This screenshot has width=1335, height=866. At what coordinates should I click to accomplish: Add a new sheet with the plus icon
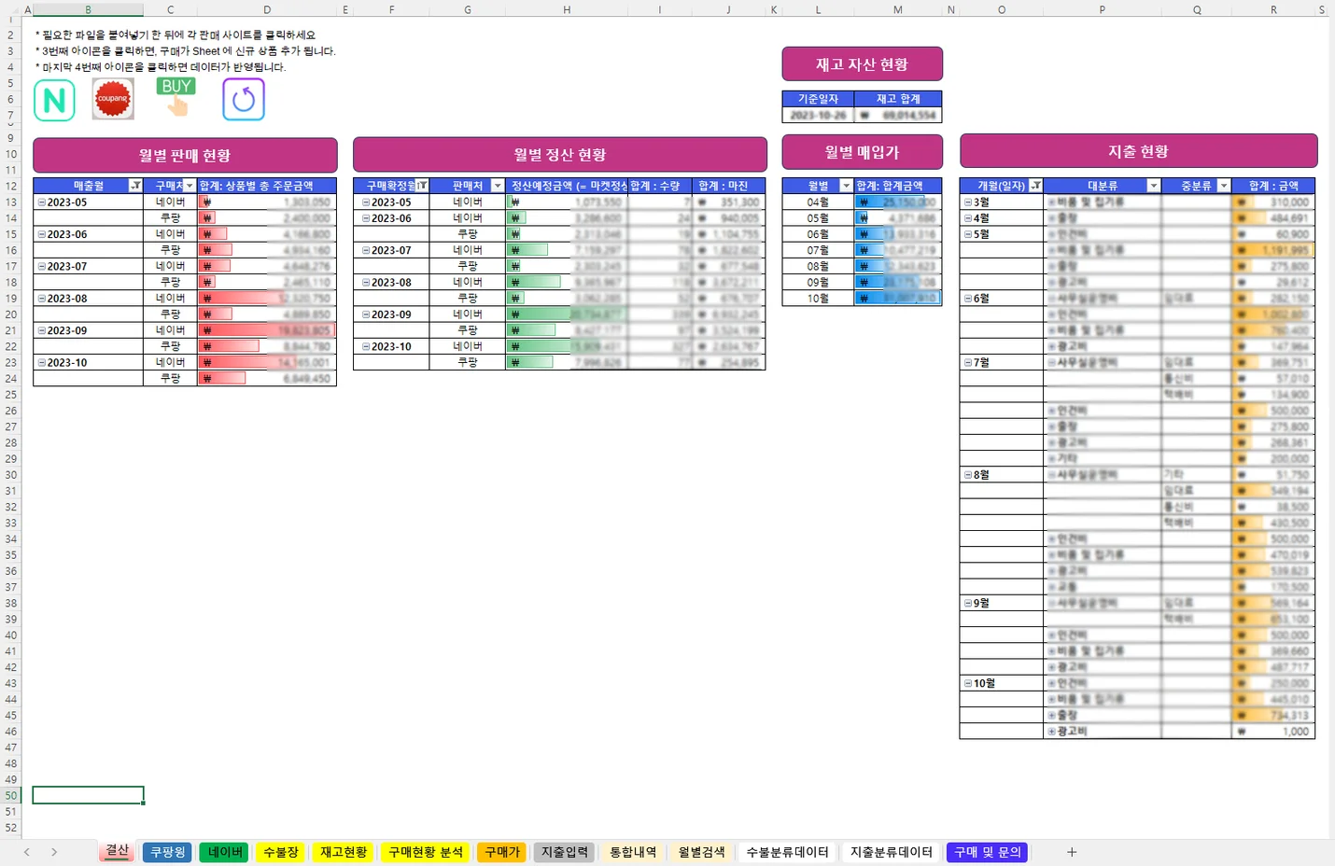tap(1072, 852)
